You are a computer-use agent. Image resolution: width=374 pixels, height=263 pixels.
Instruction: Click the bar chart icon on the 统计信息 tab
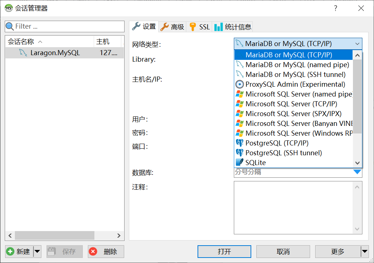tap(219, 27)
